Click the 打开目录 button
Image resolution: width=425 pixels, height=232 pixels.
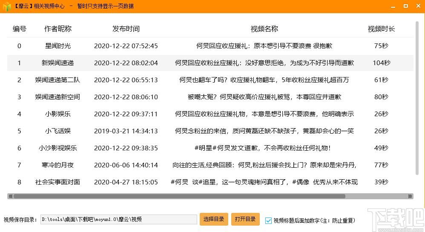tap(245, 219)
